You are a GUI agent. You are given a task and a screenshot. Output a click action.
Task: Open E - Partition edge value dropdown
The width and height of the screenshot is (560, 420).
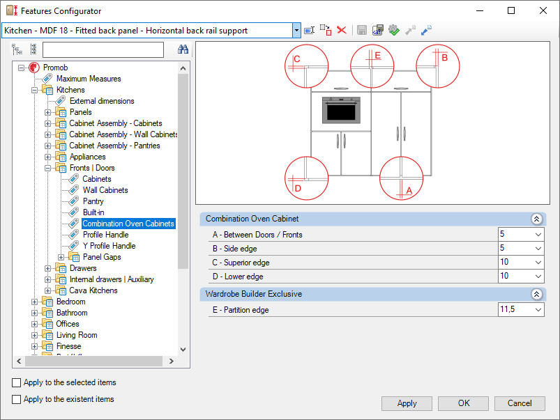[x=538, y=310]
